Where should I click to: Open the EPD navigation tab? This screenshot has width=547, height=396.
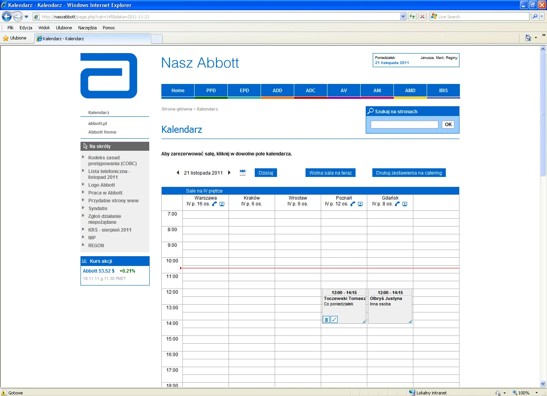(244, 91)
